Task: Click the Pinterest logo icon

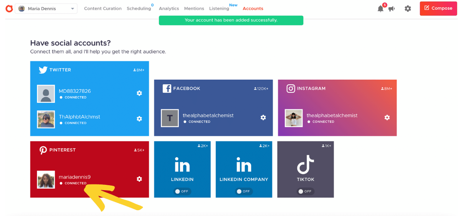Action: click(x=43, y=150)
